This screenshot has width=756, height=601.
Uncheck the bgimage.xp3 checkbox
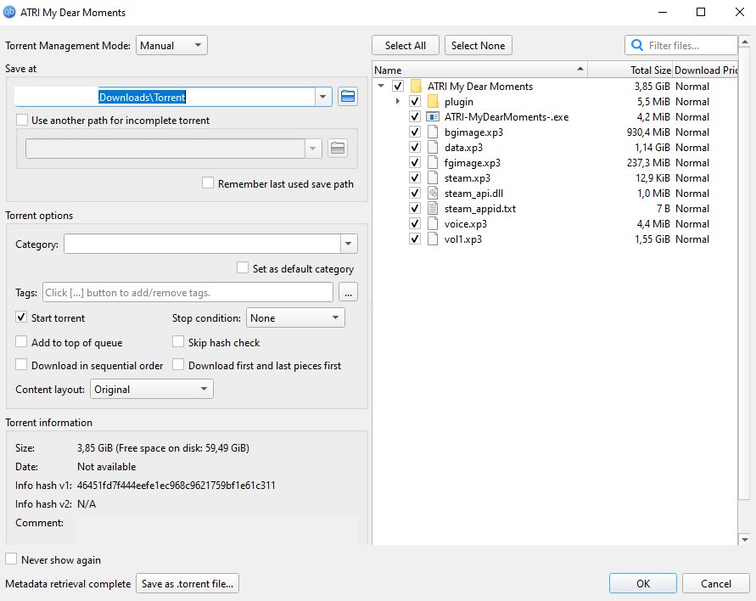pos(415,132)
